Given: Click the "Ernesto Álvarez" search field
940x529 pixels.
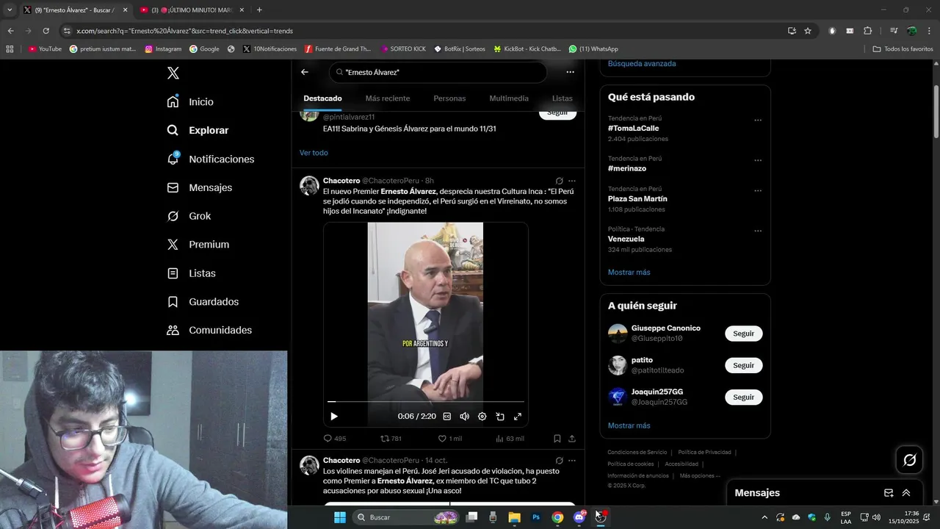Looking at the screenshot, I should click(438, 72).
